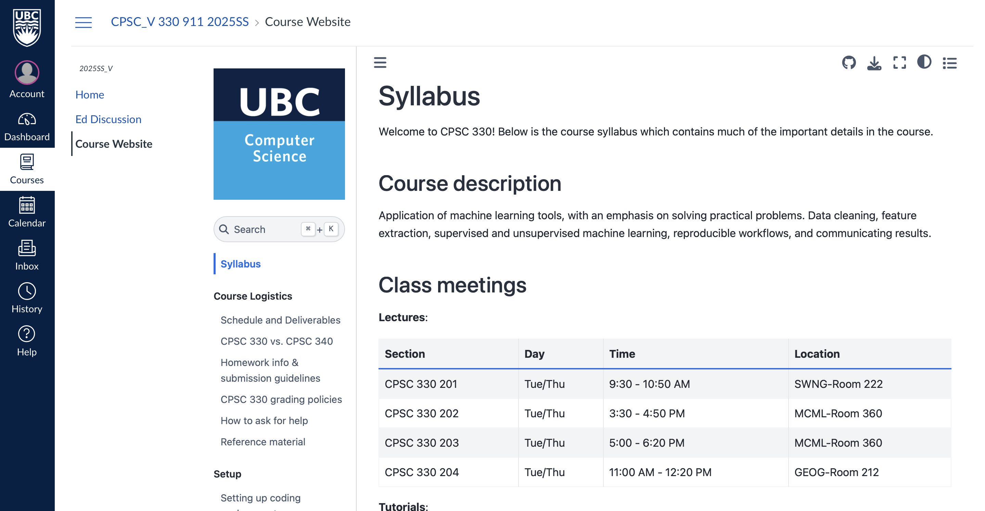
Task: Show the page contents list icon
Action: [x=950, y=63]
